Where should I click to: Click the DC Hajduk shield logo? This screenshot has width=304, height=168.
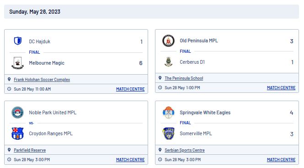tap(18, 41)
